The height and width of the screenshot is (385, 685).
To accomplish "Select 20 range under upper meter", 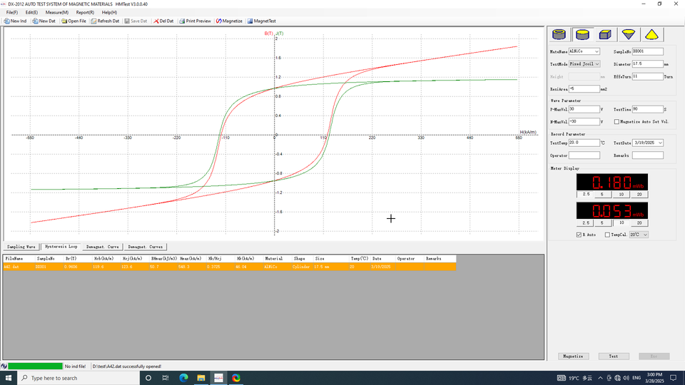I will tap(639, 194).
